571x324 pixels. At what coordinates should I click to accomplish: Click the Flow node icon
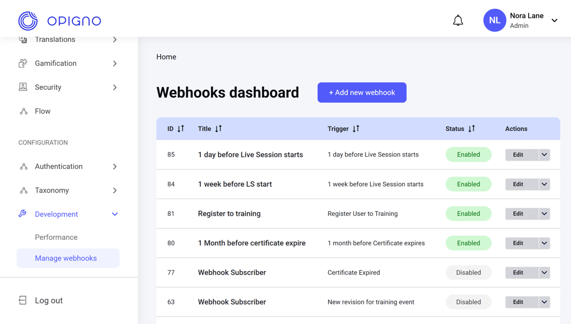pos(23,111)
